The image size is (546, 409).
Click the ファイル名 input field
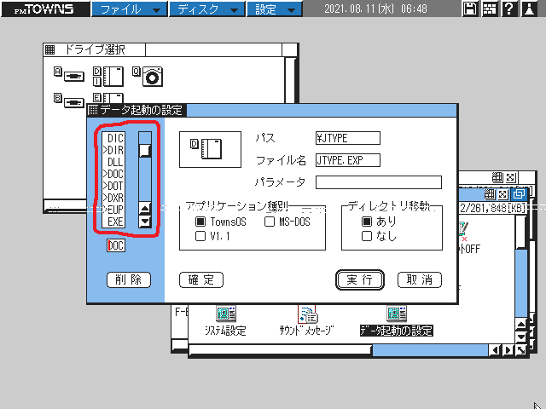click(347, 160)
